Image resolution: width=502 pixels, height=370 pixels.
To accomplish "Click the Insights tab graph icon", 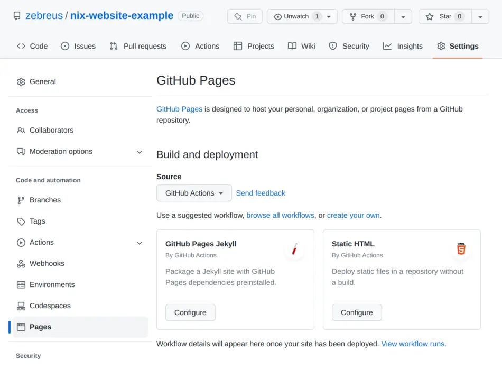I will [387, 46].
